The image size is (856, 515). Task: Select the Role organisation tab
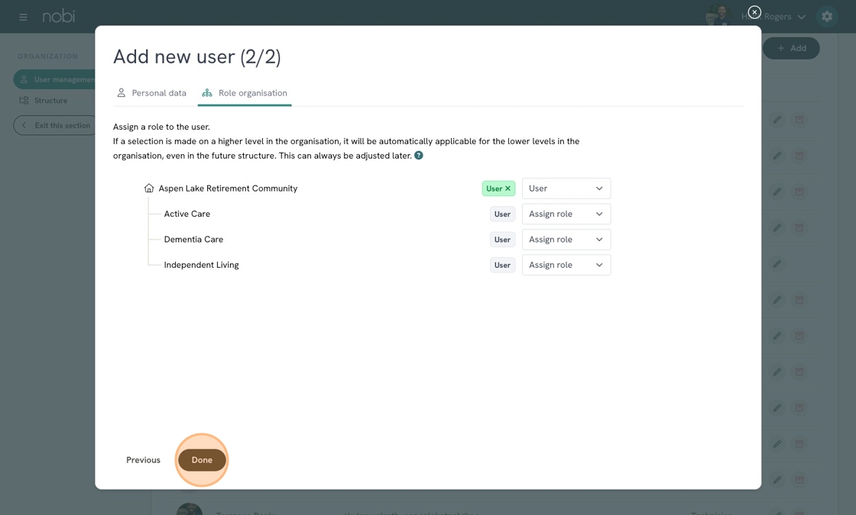click(x=245, y=93)
